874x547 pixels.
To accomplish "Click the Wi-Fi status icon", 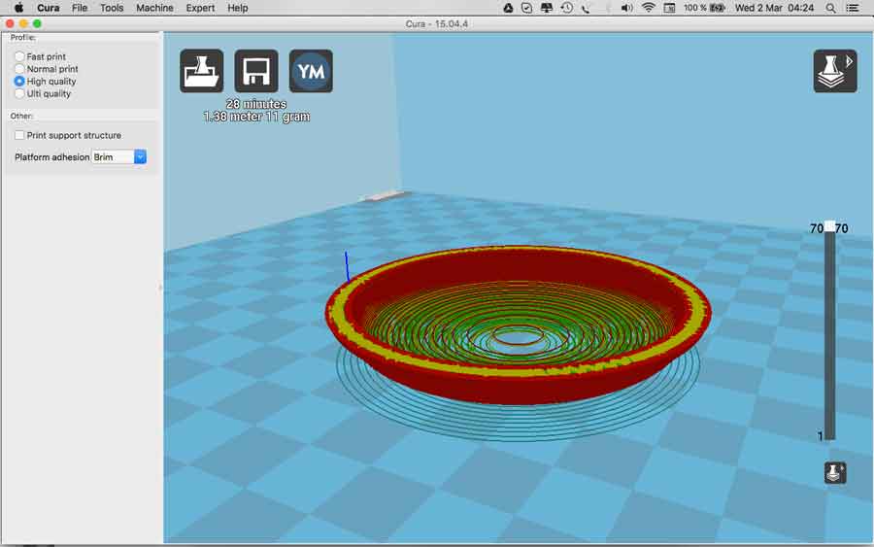I will 649,8.
